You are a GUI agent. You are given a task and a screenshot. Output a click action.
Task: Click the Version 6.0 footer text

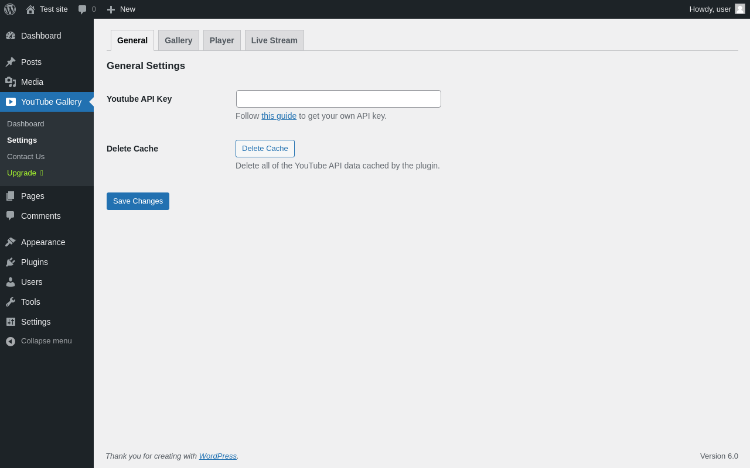click(719, 456)
